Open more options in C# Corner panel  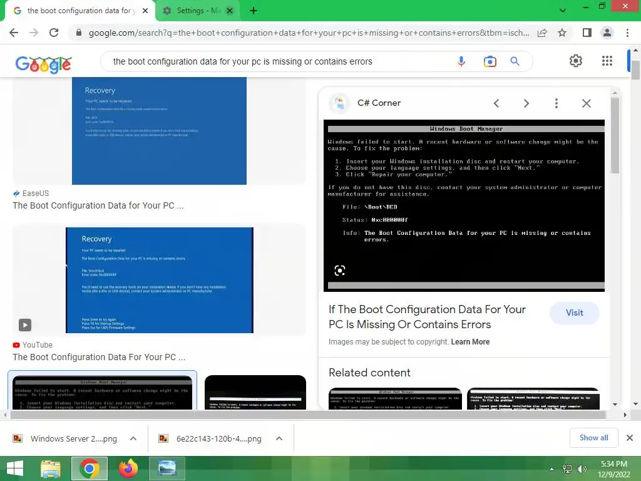556,103
